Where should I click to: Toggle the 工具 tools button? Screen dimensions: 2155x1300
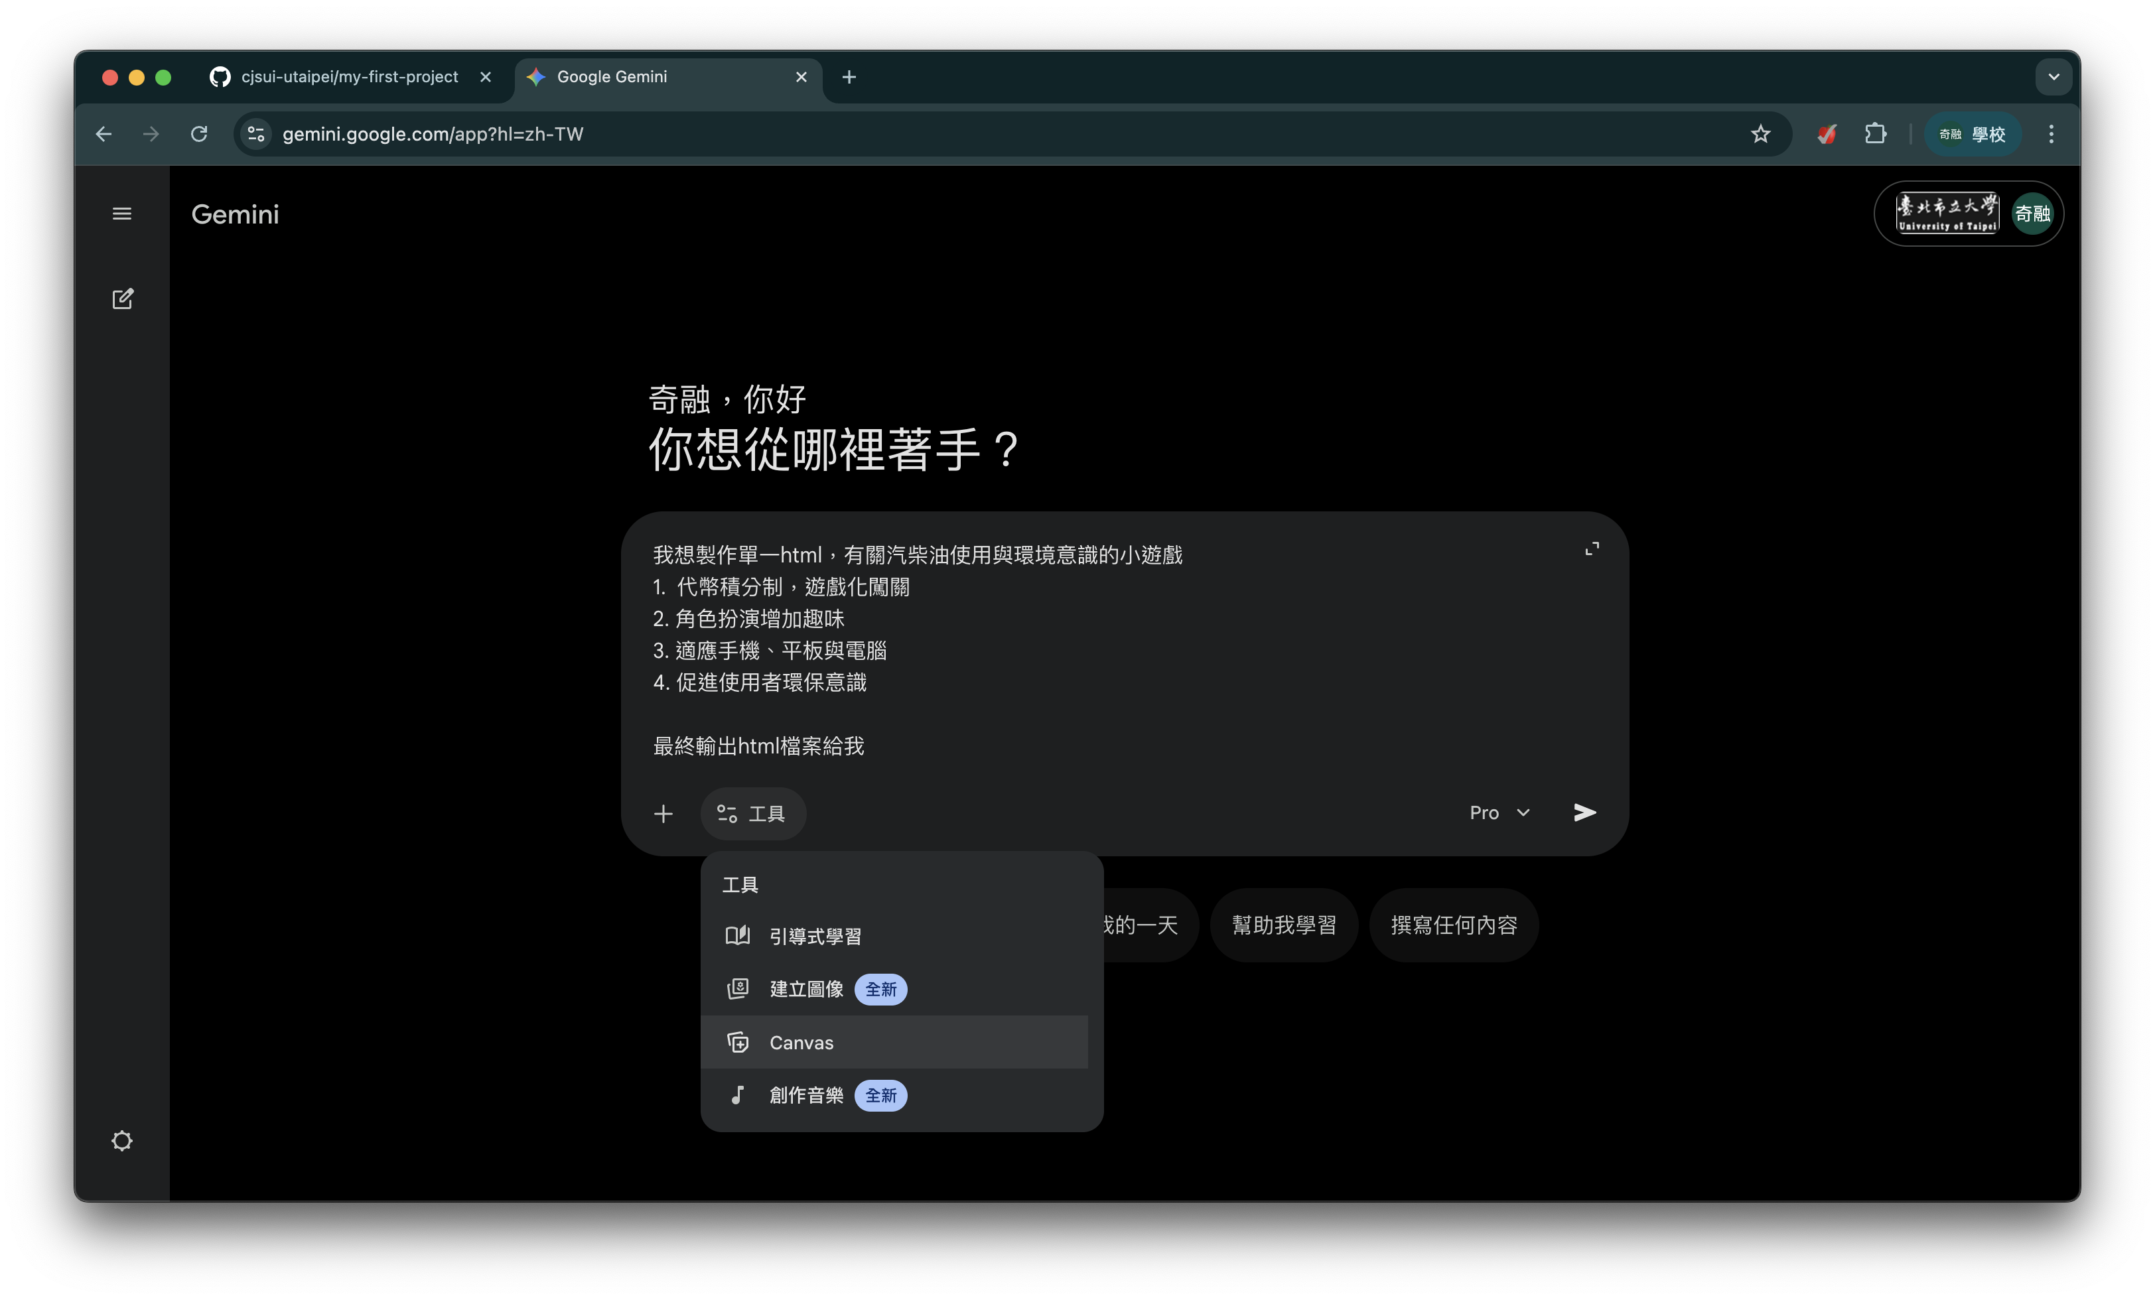[x=752, y=814]
